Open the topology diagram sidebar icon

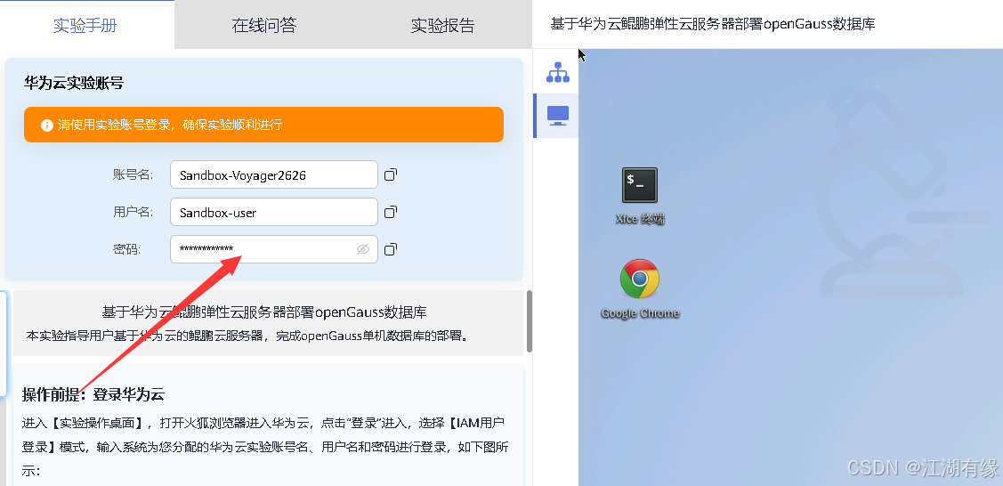tap(558, 72)
